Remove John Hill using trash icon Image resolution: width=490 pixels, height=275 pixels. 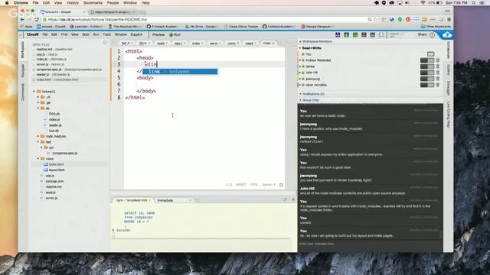pyautogui.click(x=438, y=73)
